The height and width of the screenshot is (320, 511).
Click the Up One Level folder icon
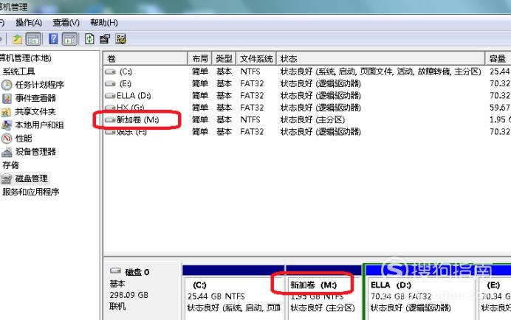click(x=17, y=39)
